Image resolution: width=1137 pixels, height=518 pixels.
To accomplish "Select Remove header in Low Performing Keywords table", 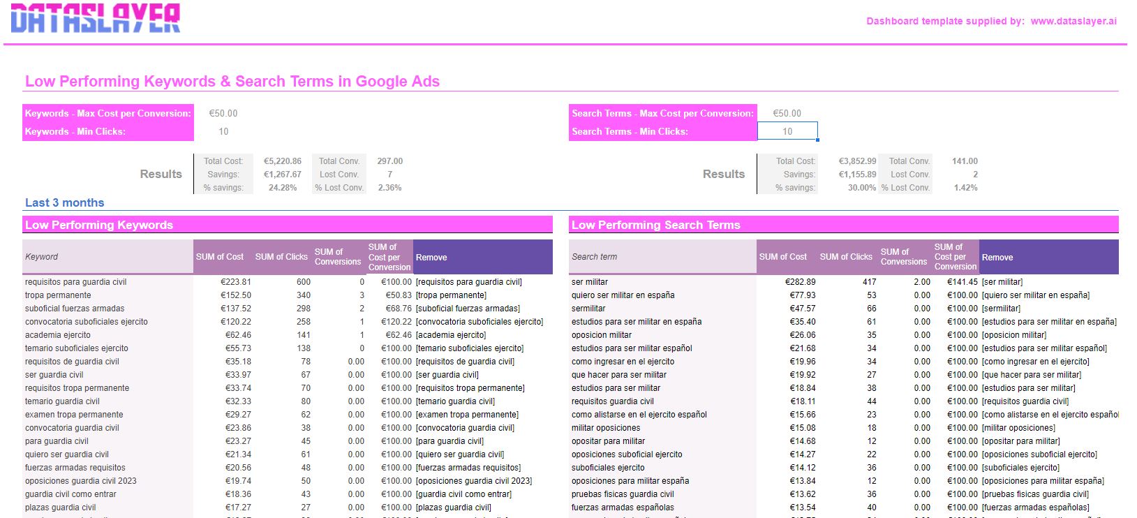I will coord(431,258).
